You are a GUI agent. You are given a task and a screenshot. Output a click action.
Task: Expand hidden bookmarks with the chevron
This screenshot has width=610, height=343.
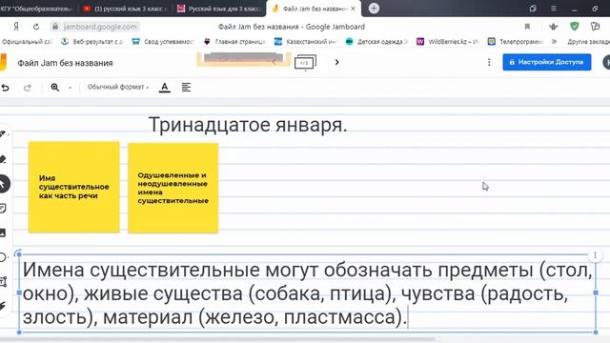(x=554, y=41)
